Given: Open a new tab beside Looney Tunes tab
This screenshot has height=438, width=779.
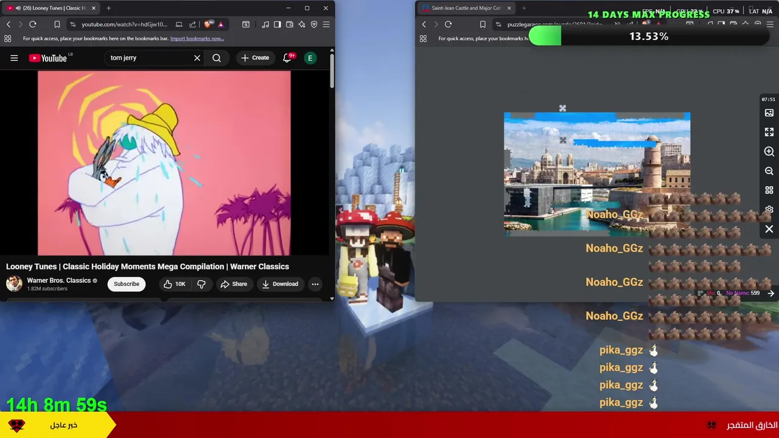Looking at the screenshot, I should click(108, 8).
